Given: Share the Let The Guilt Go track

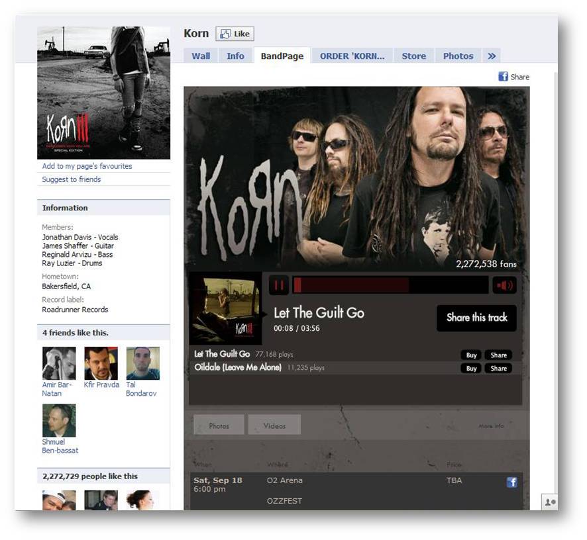Looking at the screenshot, I should click(x=499, y=355).
